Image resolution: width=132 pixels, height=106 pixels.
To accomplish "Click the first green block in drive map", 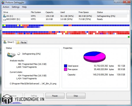I will pyautogui.click(x=3, y=26).
